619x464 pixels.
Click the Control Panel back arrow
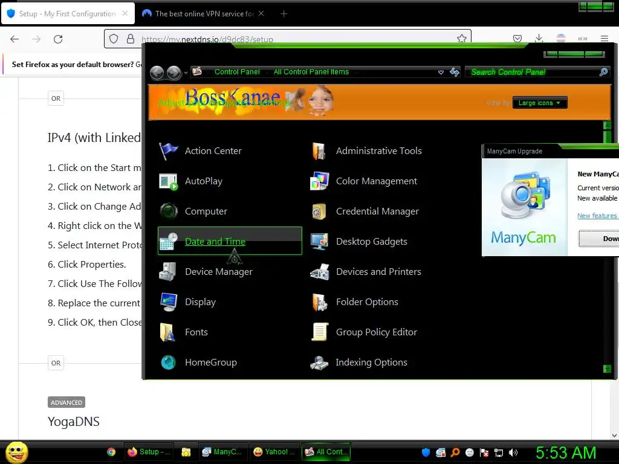(x=157, y=72)
